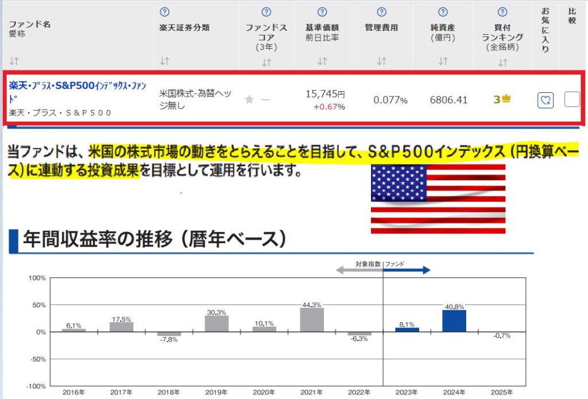Click the 2021年 gray bar showing 44.3%
588x399 pixels.
(x=312, y=320)
